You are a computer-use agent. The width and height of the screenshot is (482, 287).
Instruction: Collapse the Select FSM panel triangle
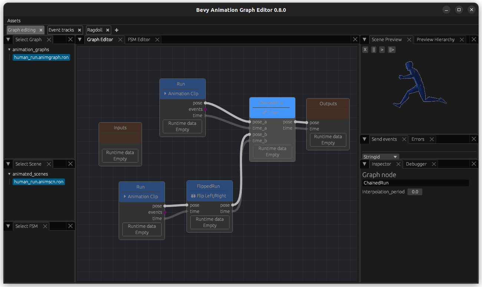(x=8, y=226)
